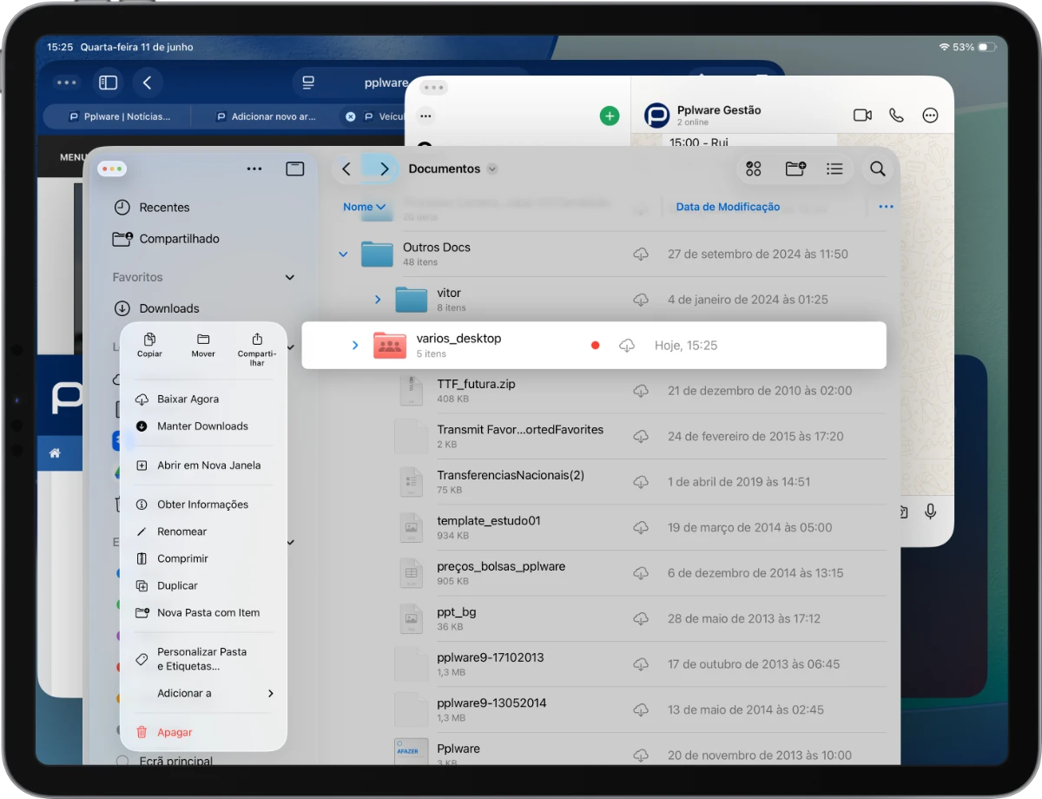Image resolution: width=1042 pixels, height=799 pixels.
Task: Click the cloud download icon for varios_desktop
Action: 627,346
